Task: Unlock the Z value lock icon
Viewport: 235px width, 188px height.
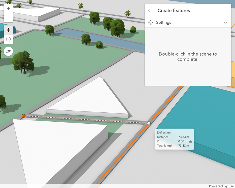Action: point(190,141)
